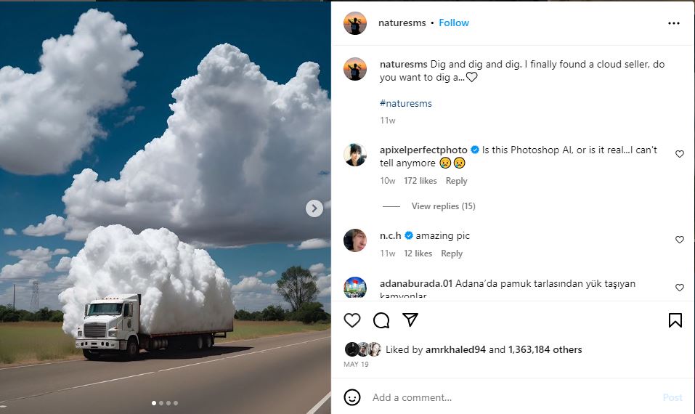Show 172 likes on apixelperfectphoto's comment
This screenshot has height=414, width=695.
click(x=420, y=181)
